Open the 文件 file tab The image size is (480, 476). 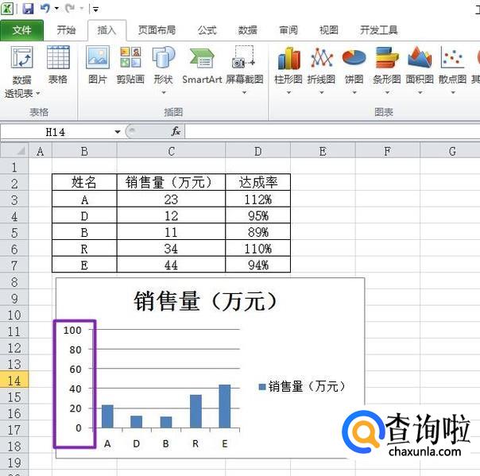pyautogui.click(x=21, y=30)
